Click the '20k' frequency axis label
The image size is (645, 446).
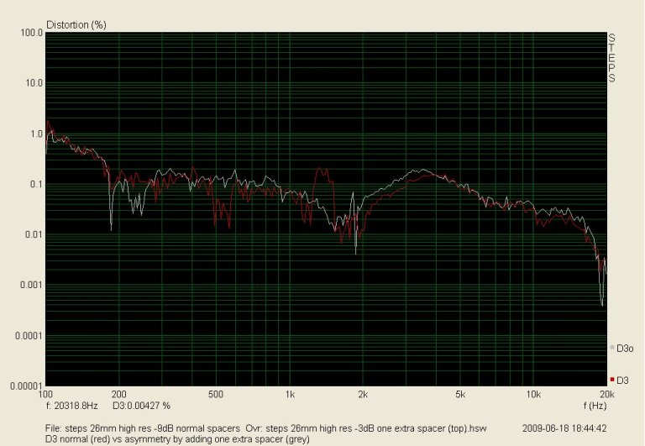[x=606, y=395]
